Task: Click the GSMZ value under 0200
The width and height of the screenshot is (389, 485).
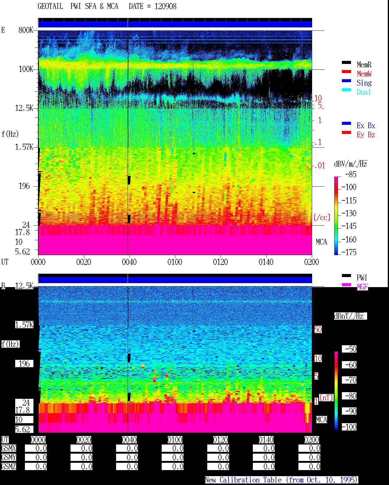Action: 309,467
